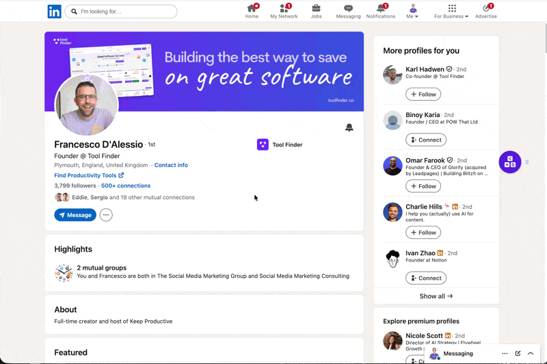Screen dimensions: 547x364
Task: Open the 500+ connections link
Action: (126, 185)
